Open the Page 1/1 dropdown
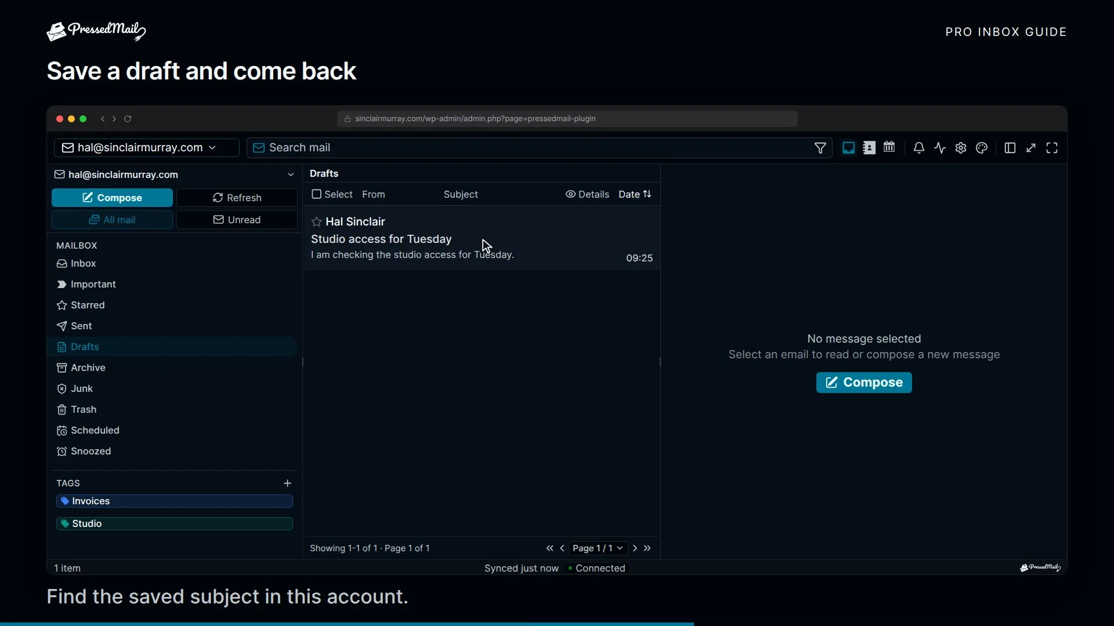Screen dimensions: 1114x626 coord(597,548)
